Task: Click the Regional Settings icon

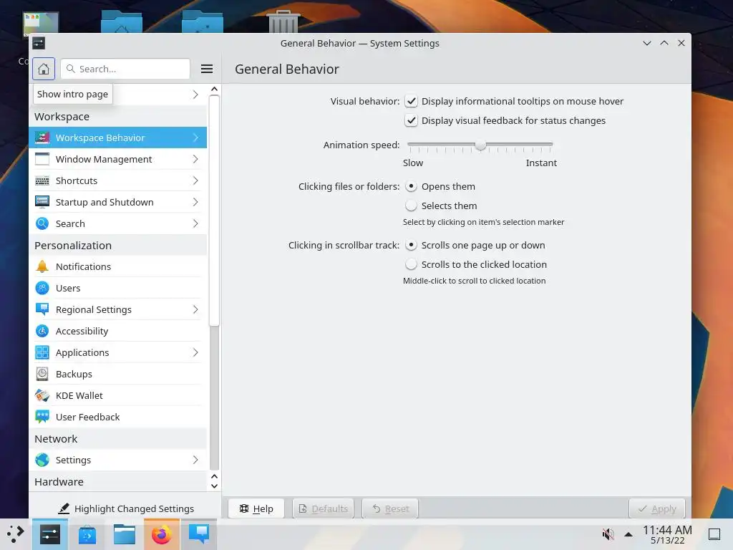Action: click(x=42, y=309)
